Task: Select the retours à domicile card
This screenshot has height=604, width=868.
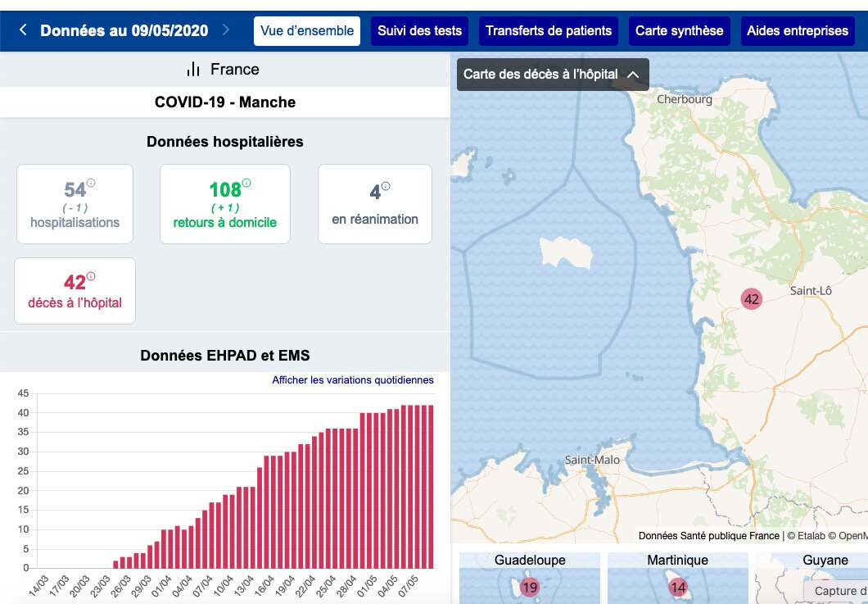Action: coord(224,204)
